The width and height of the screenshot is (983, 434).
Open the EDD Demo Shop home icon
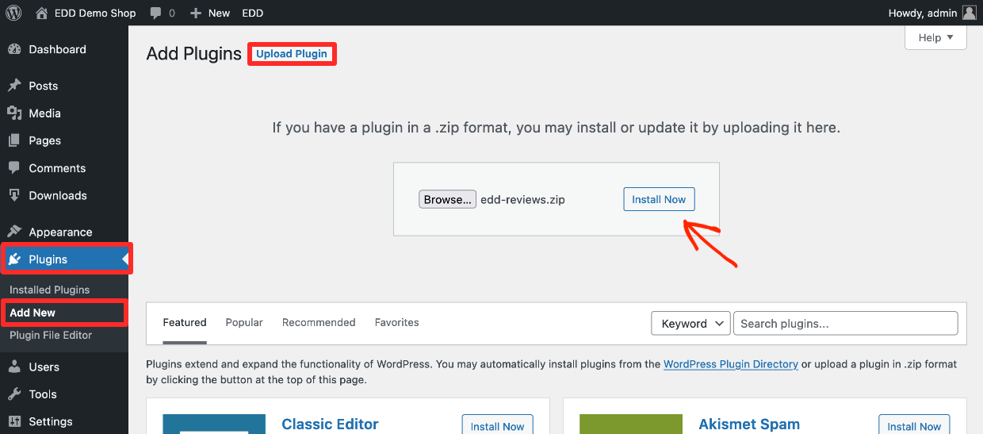[42, 13]
